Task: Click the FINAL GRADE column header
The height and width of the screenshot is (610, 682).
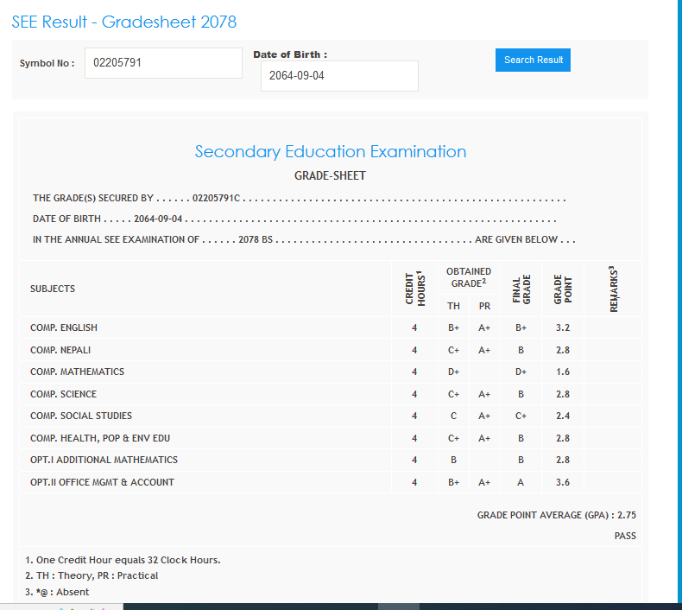Action: 521,288
